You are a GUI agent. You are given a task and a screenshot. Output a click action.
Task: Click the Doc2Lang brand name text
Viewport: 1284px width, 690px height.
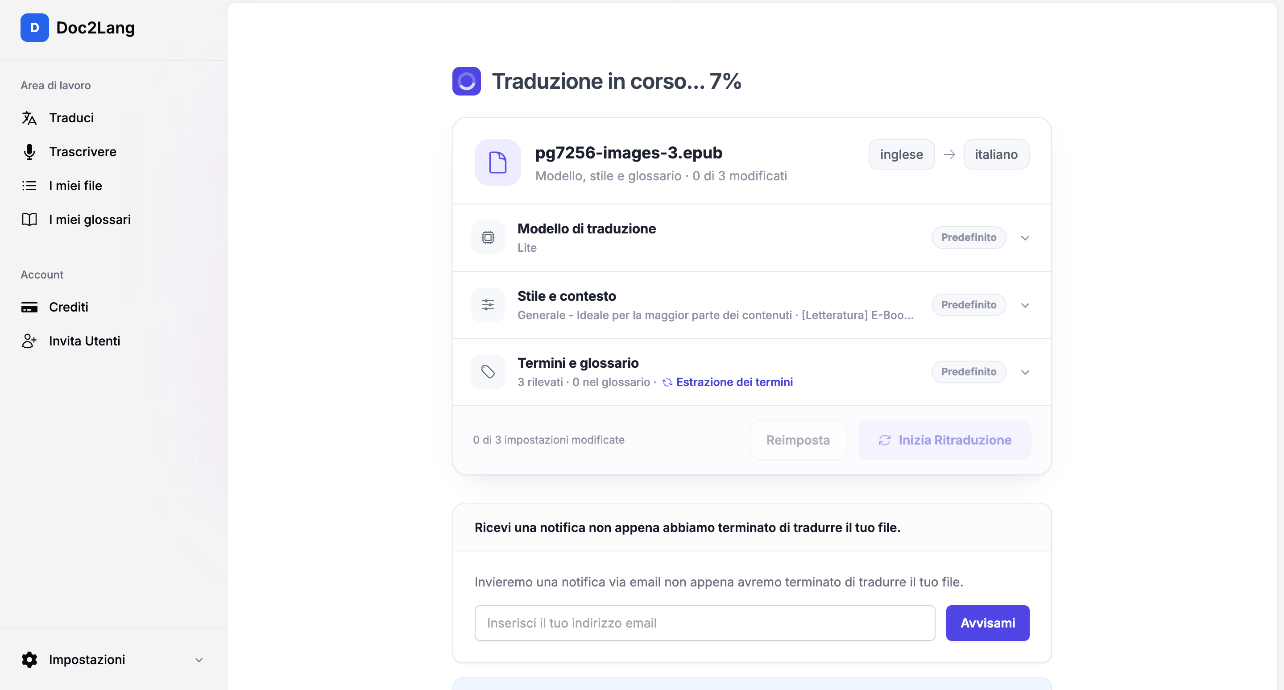pos(95,28)
